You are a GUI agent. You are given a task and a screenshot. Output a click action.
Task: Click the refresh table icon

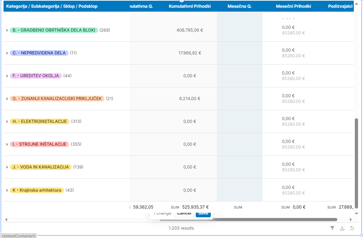[x=352, y=228]
